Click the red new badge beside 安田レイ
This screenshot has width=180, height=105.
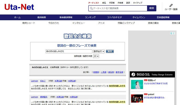[x=146, y=80]
